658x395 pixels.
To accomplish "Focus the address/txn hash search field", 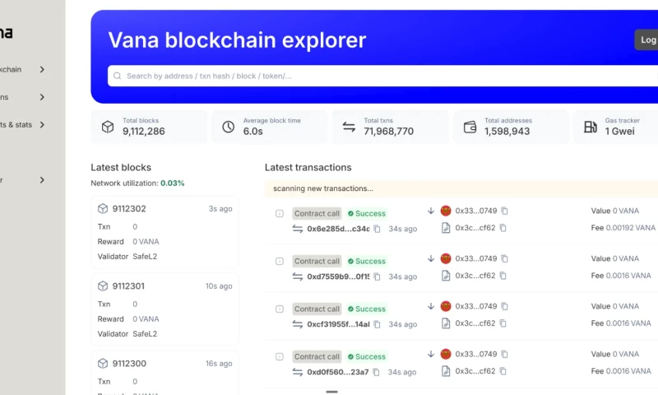I will 382,76.
